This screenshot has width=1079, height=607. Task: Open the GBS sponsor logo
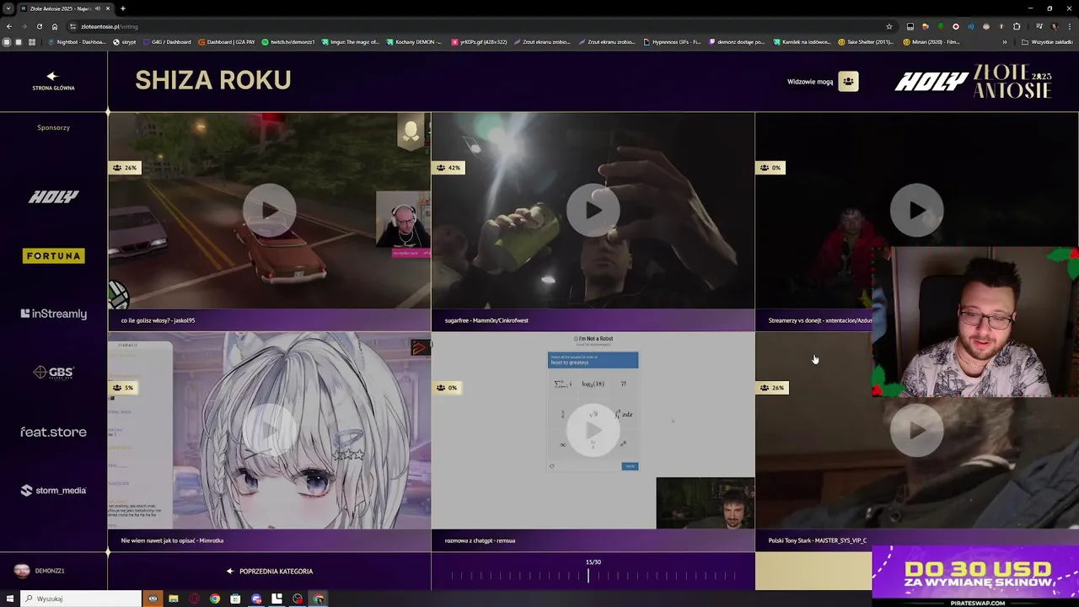[53, 372]
